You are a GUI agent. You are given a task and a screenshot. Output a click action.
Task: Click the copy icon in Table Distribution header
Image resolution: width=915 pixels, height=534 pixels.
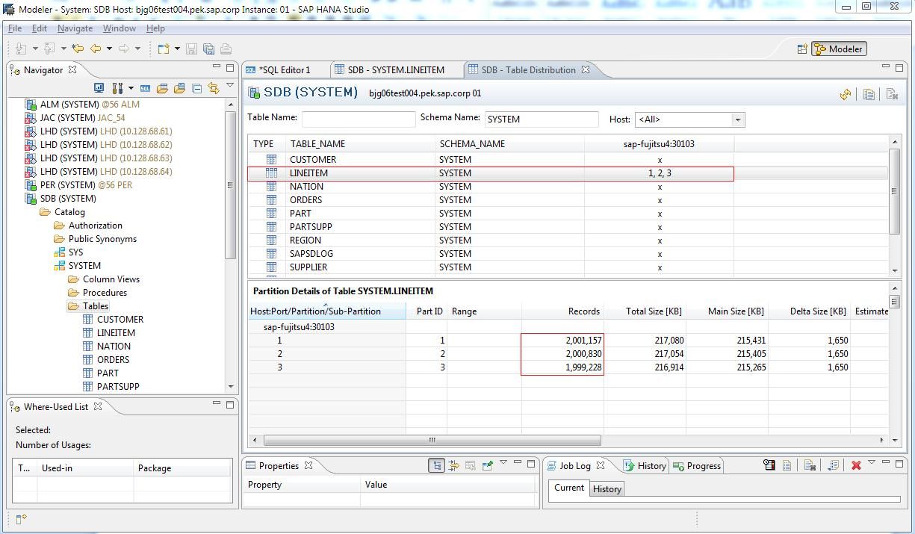869,94
